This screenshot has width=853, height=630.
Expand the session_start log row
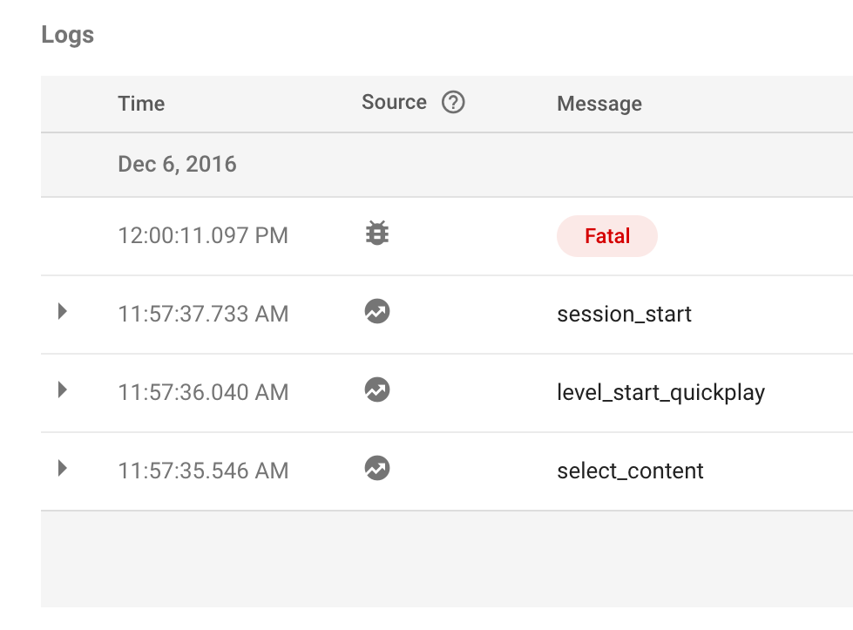tap(62, 312)
